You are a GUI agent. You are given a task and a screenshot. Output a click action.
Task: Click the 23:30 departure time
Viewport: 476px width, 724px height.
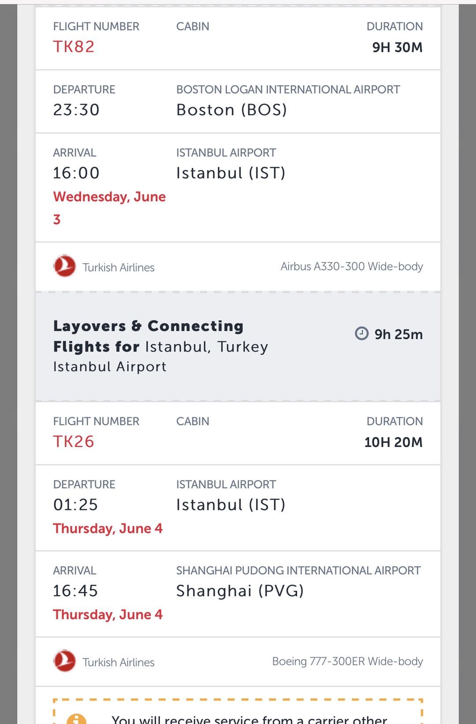(x=76, y=110)
